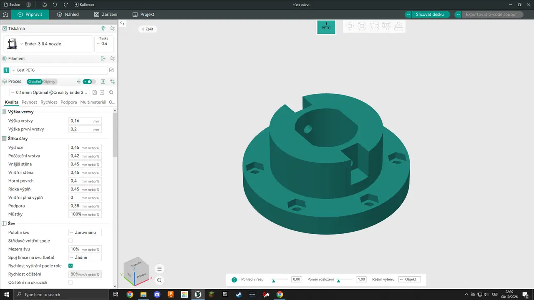534x300 pixels.
Task: Select the measure caliper tool
Action: [x=387, y=26]
